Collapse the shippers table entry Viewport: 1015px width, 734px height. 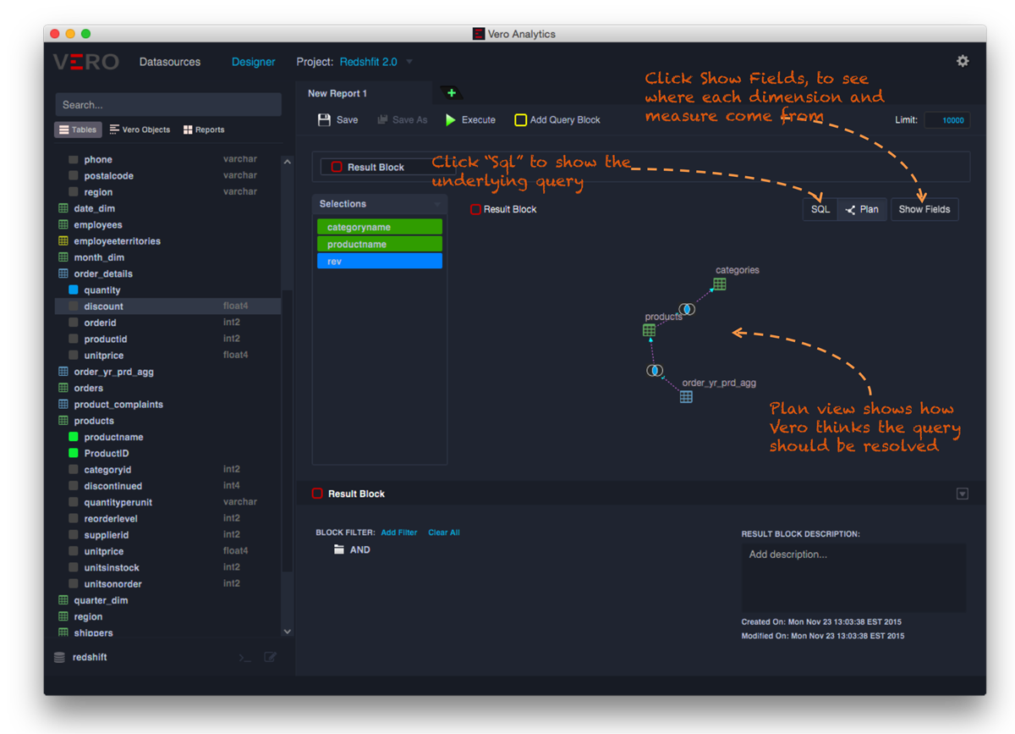pos(63,631)
